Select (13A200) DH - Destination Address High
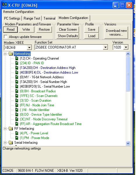Screen dimensions: 136x175 pyautogui.click(x=48, y=68)
